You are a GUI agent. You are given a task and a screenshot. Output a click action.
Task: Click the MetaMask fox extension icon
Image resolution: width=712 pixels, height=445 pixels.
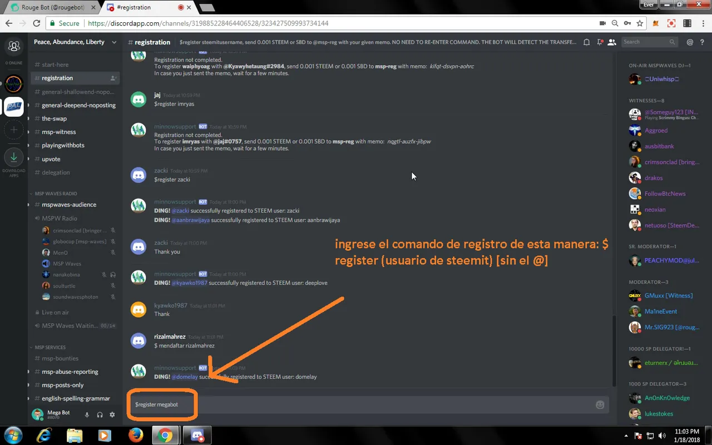point(656,23)
